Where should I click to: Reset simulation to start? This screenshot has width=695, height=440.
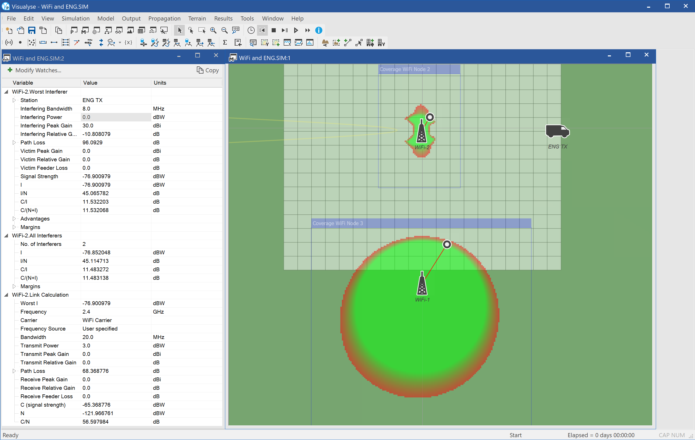[262, 30]
